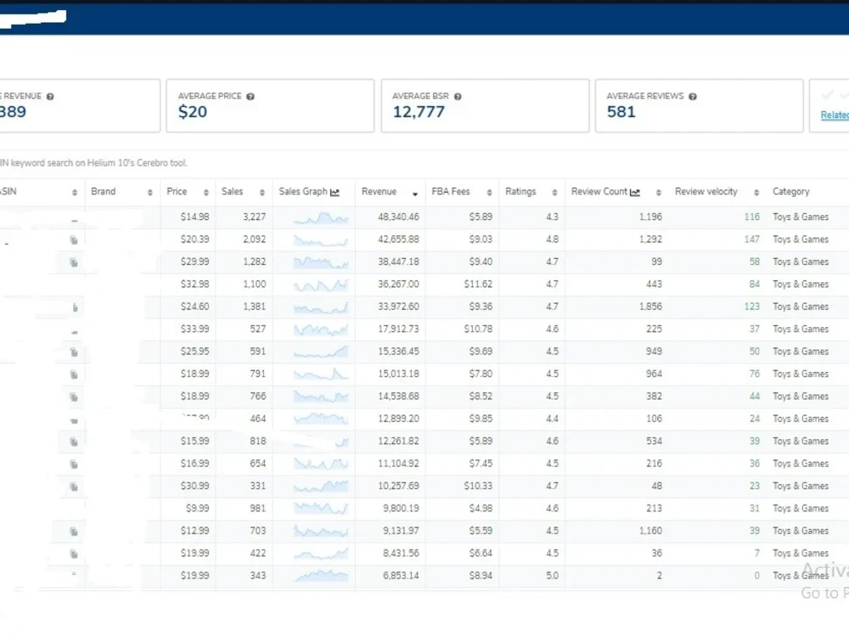Click Toys & Games in the 1,196 reviews row
This screenshot has height=637, width=849.
(x=801, y=217)
